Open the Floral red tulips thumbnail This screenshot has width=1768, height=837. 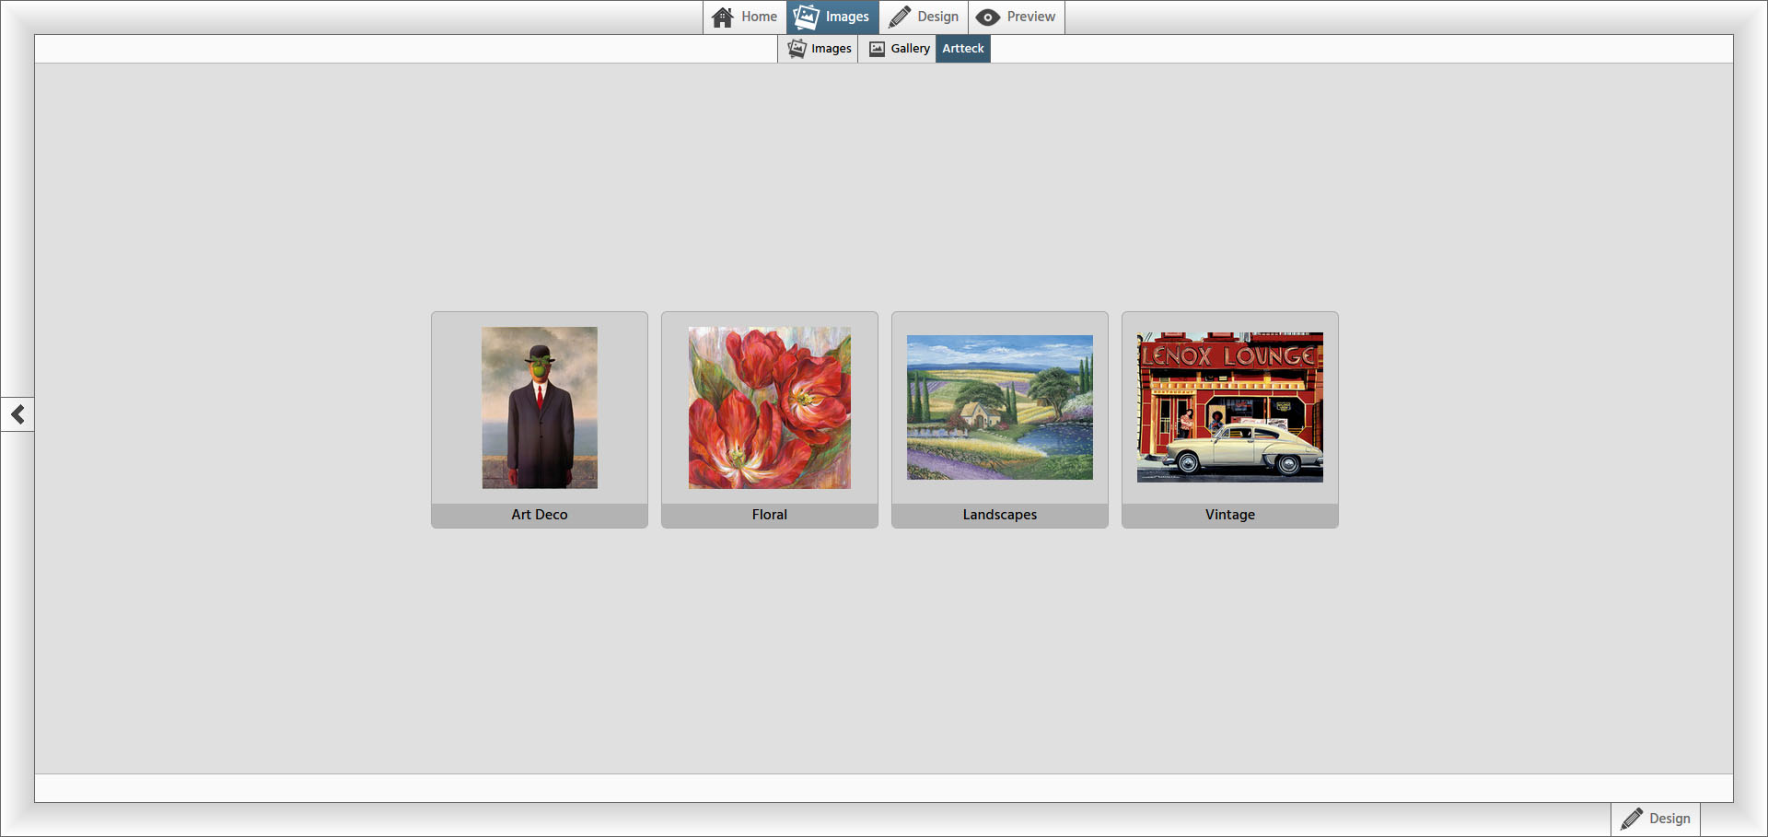pyautogui.click(x=770, y=408)
